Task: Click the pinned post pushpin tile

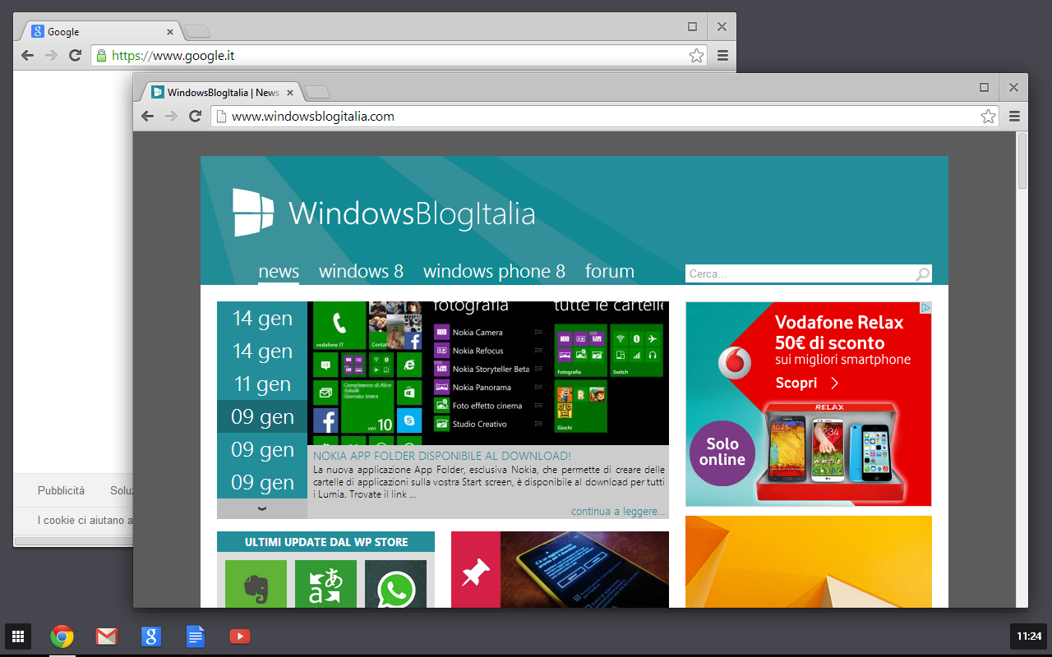Action: point(476,570)
